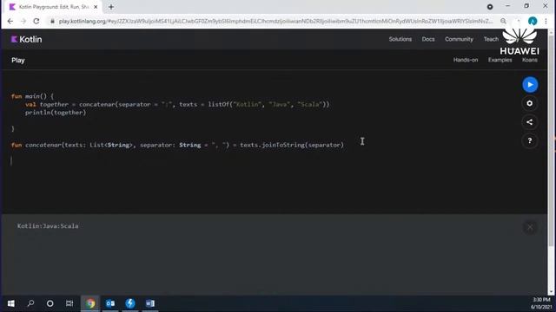The image size is (556, 312).
Task: Click the word concatenar in the function declaration
Action: (43, 145)
